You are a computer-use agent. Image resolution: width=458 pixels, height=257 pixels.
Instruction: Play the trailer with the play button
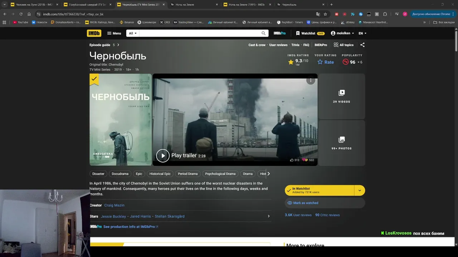[x=163, y=156]
